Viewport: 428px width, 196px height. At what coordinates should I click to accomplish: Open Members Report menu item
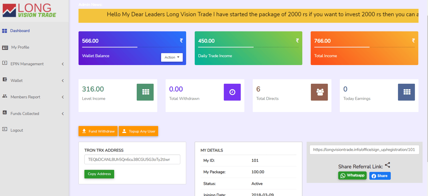25,97
